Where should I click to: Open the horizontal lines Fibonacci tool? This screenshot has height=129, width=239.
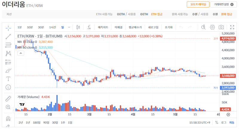[x=8, y=45]
